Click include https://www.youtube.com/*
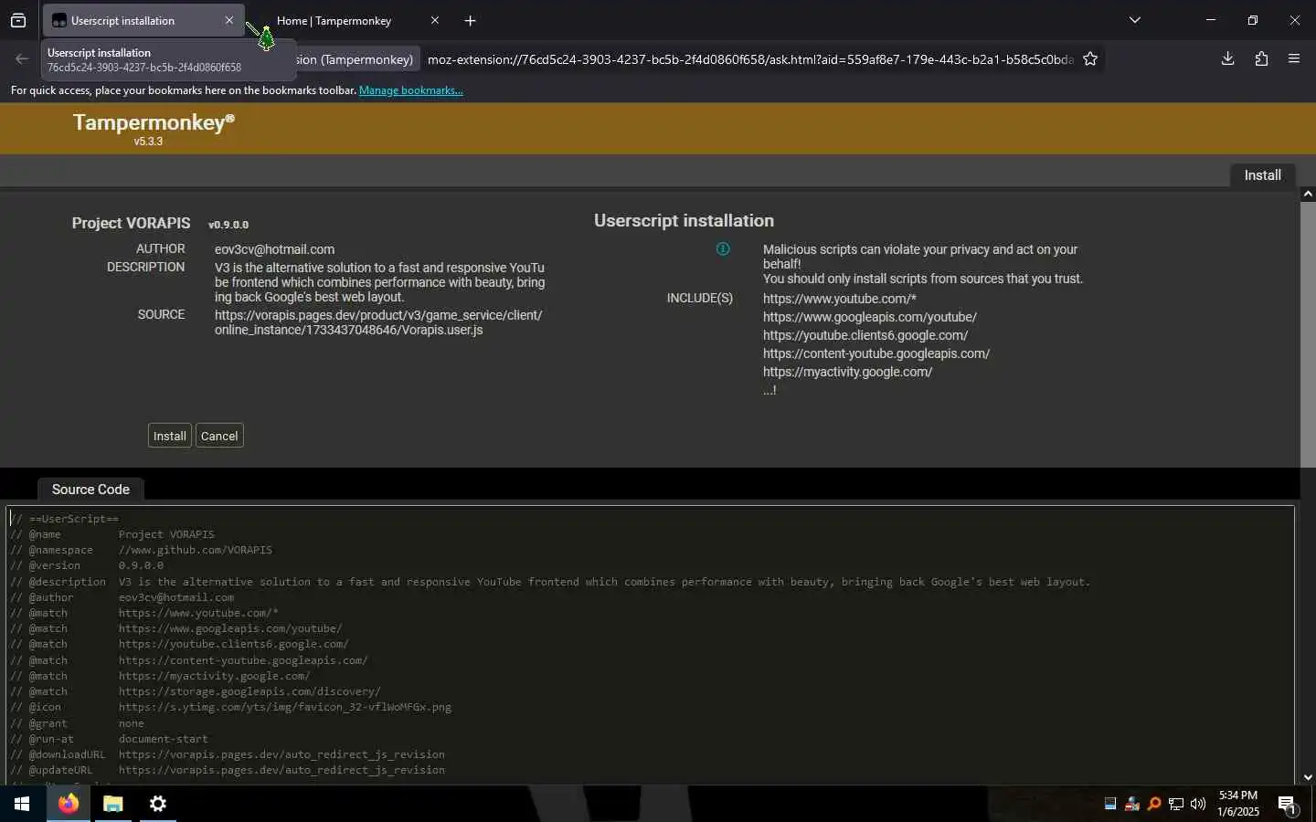 coord(840,299)
